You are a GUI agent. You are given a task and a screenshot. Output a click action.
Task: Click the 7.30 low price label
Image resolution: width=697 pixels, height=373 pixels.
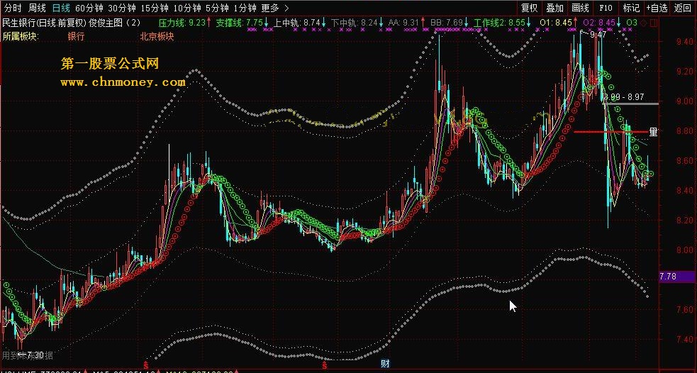click(x=35, y=355)
